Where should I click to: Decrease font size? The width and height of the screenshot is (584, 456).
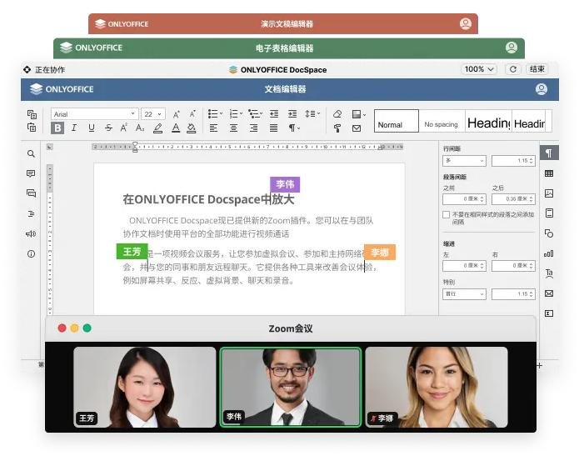click(192, 114)
